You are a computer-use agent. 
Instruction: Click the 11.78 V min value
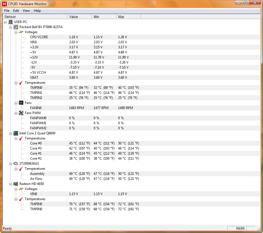tap(99, 57)
